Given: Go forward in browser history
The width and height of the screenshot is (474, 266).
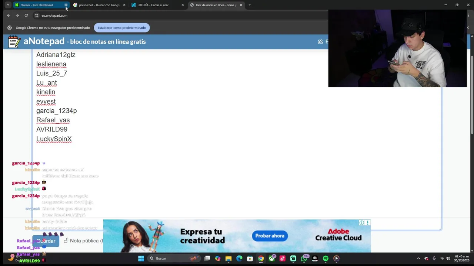Looking at the screenshot, I should tap(17, 16).
